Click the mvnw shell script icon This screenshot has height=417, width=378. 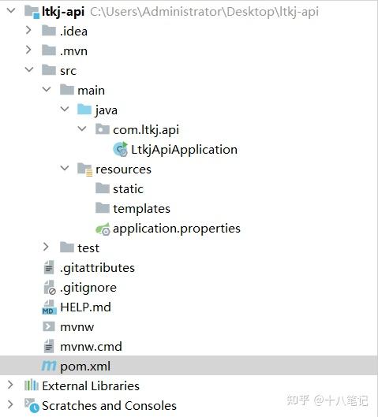[x=49, y=326]
